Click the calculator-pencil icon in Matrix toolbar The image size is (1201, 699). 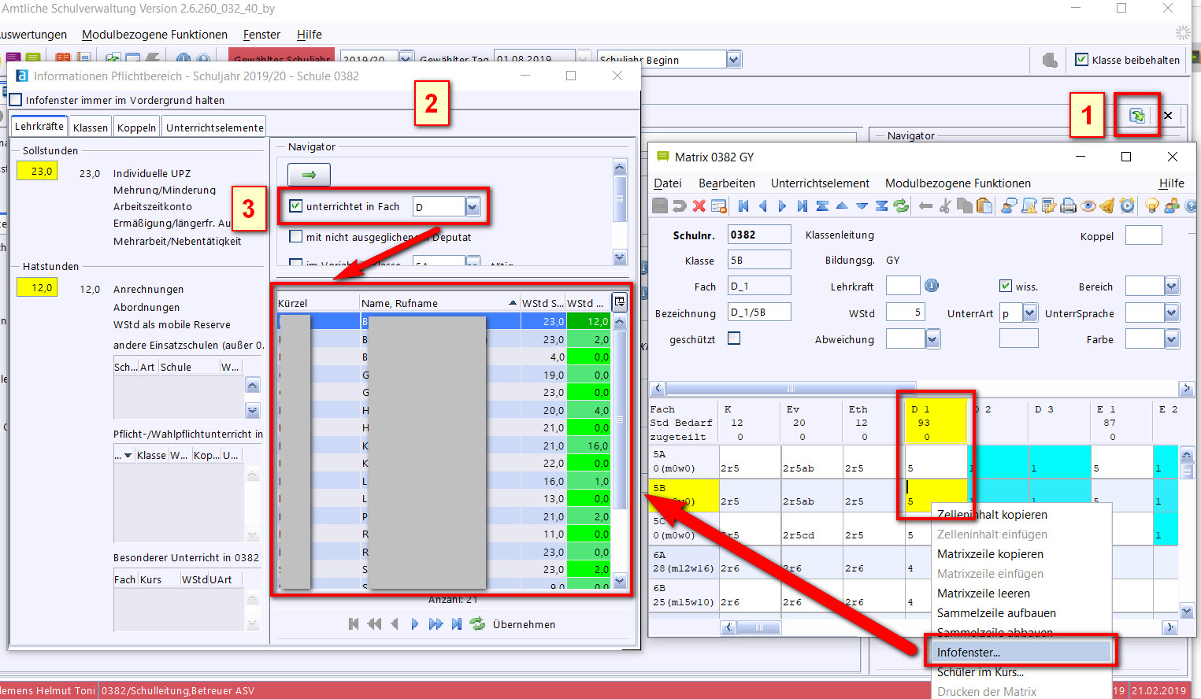(1048, 206)
